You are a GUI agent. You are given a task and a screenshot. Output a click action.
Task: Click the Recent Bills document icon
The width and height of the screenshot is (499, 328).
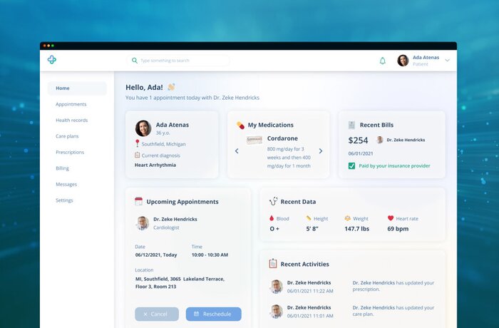[351, 125]
